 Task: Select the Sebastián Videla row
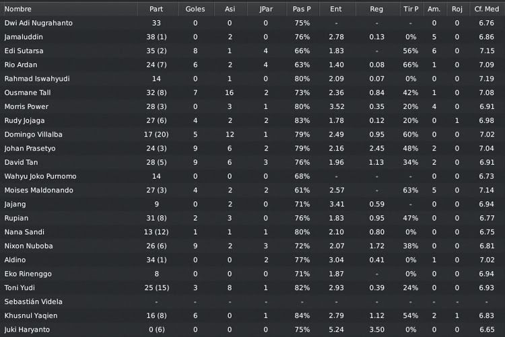[x=252, y=301]
